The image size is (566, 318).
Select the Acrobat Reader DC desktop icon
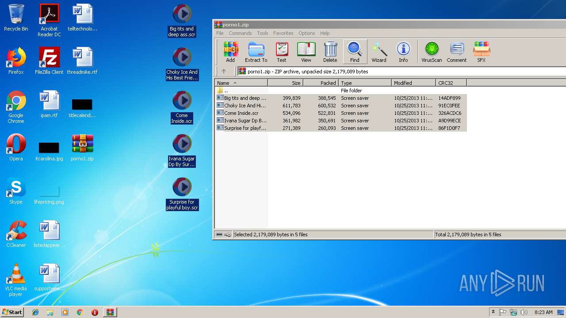tap(49, 20)
